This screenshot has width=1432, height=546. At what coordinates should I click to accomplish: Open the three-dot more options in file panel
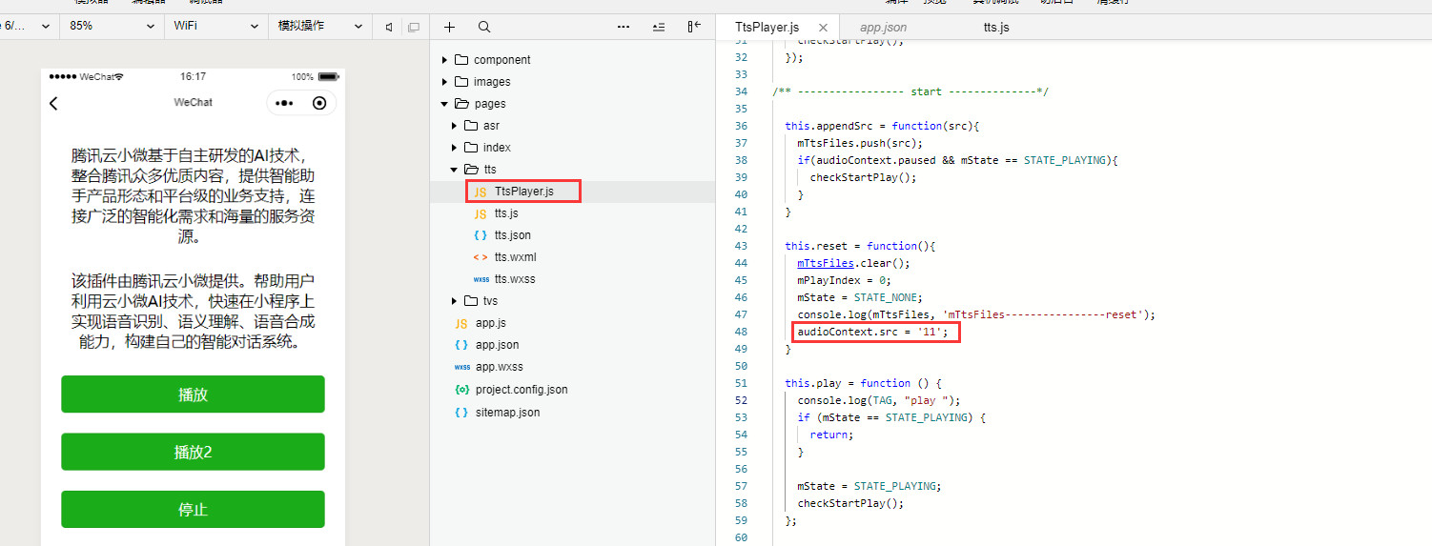click(x=624, y=27)
